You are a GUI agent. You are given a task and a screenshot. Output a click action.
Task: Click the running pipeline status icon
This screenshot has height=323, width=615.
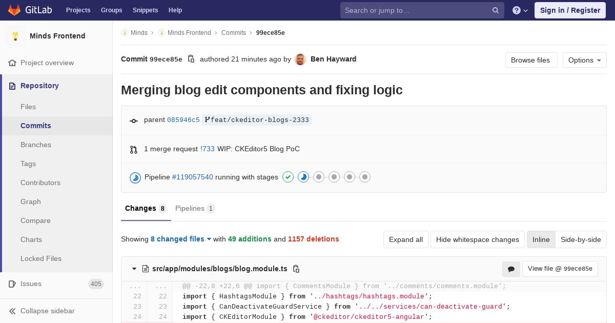pyautogui.click(x=135, y=177)
